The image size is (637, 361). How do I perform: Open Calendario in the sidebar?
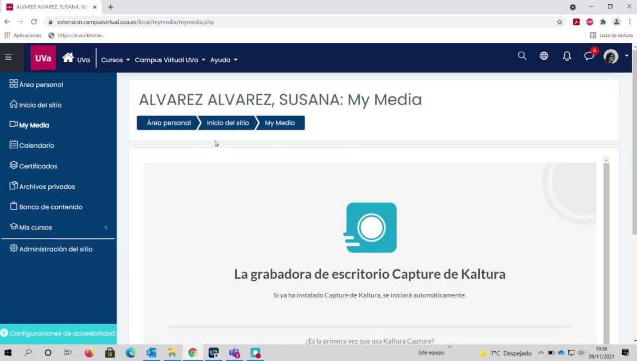pos(32,145)
